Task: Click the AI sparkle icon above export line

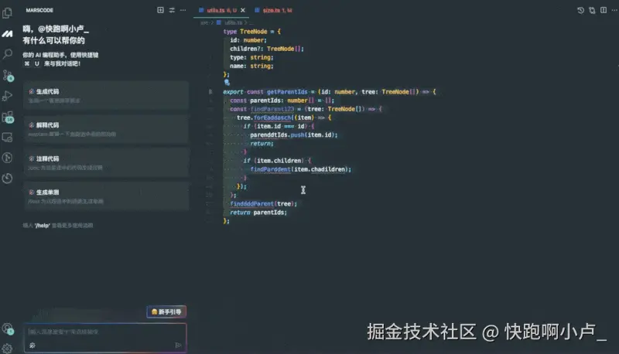Action: pos(227,83)
